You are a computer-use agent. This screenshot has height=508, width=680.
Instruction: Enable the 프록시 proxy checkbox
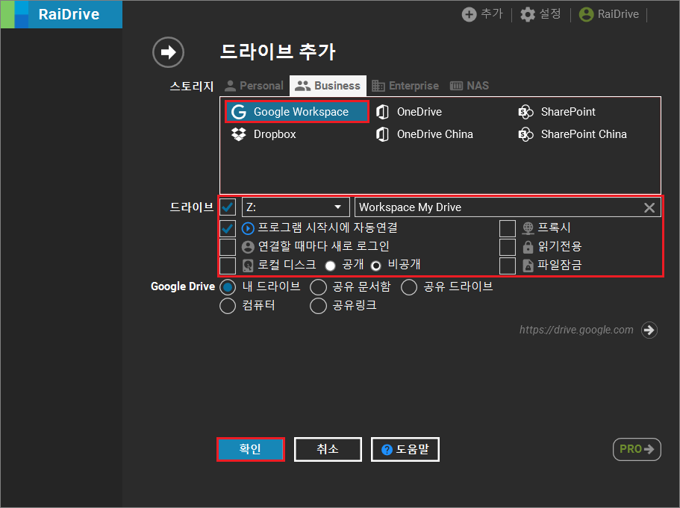click(x=508, y=228)
